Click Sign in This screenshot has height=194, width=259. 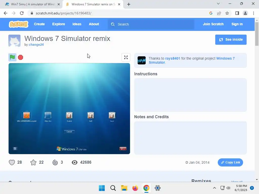click(237, 24)
